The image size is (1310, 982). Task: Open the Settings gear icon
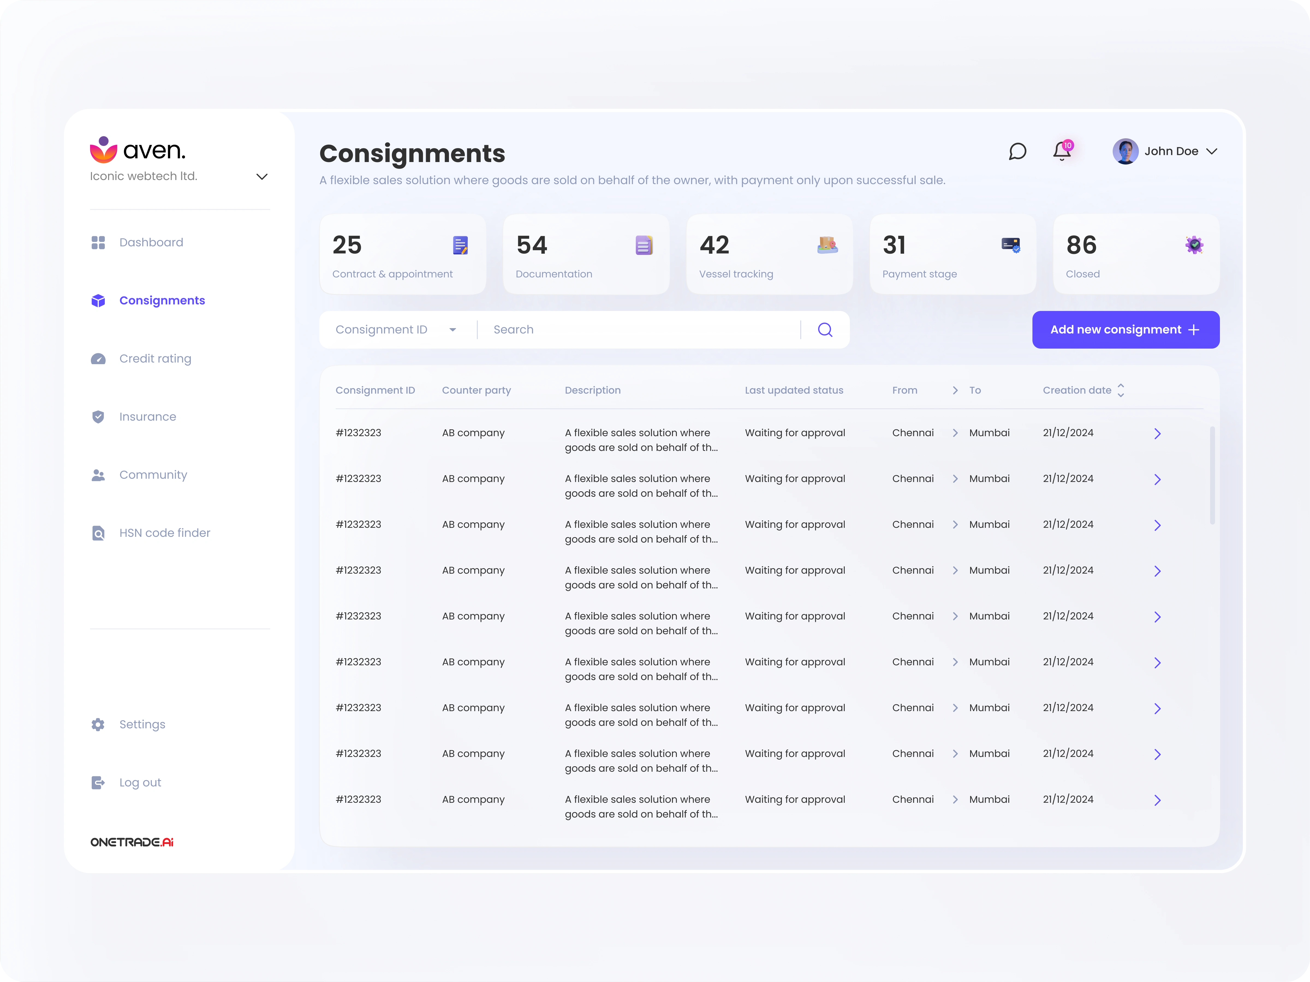pyautogui.click(x=98, y=724)
